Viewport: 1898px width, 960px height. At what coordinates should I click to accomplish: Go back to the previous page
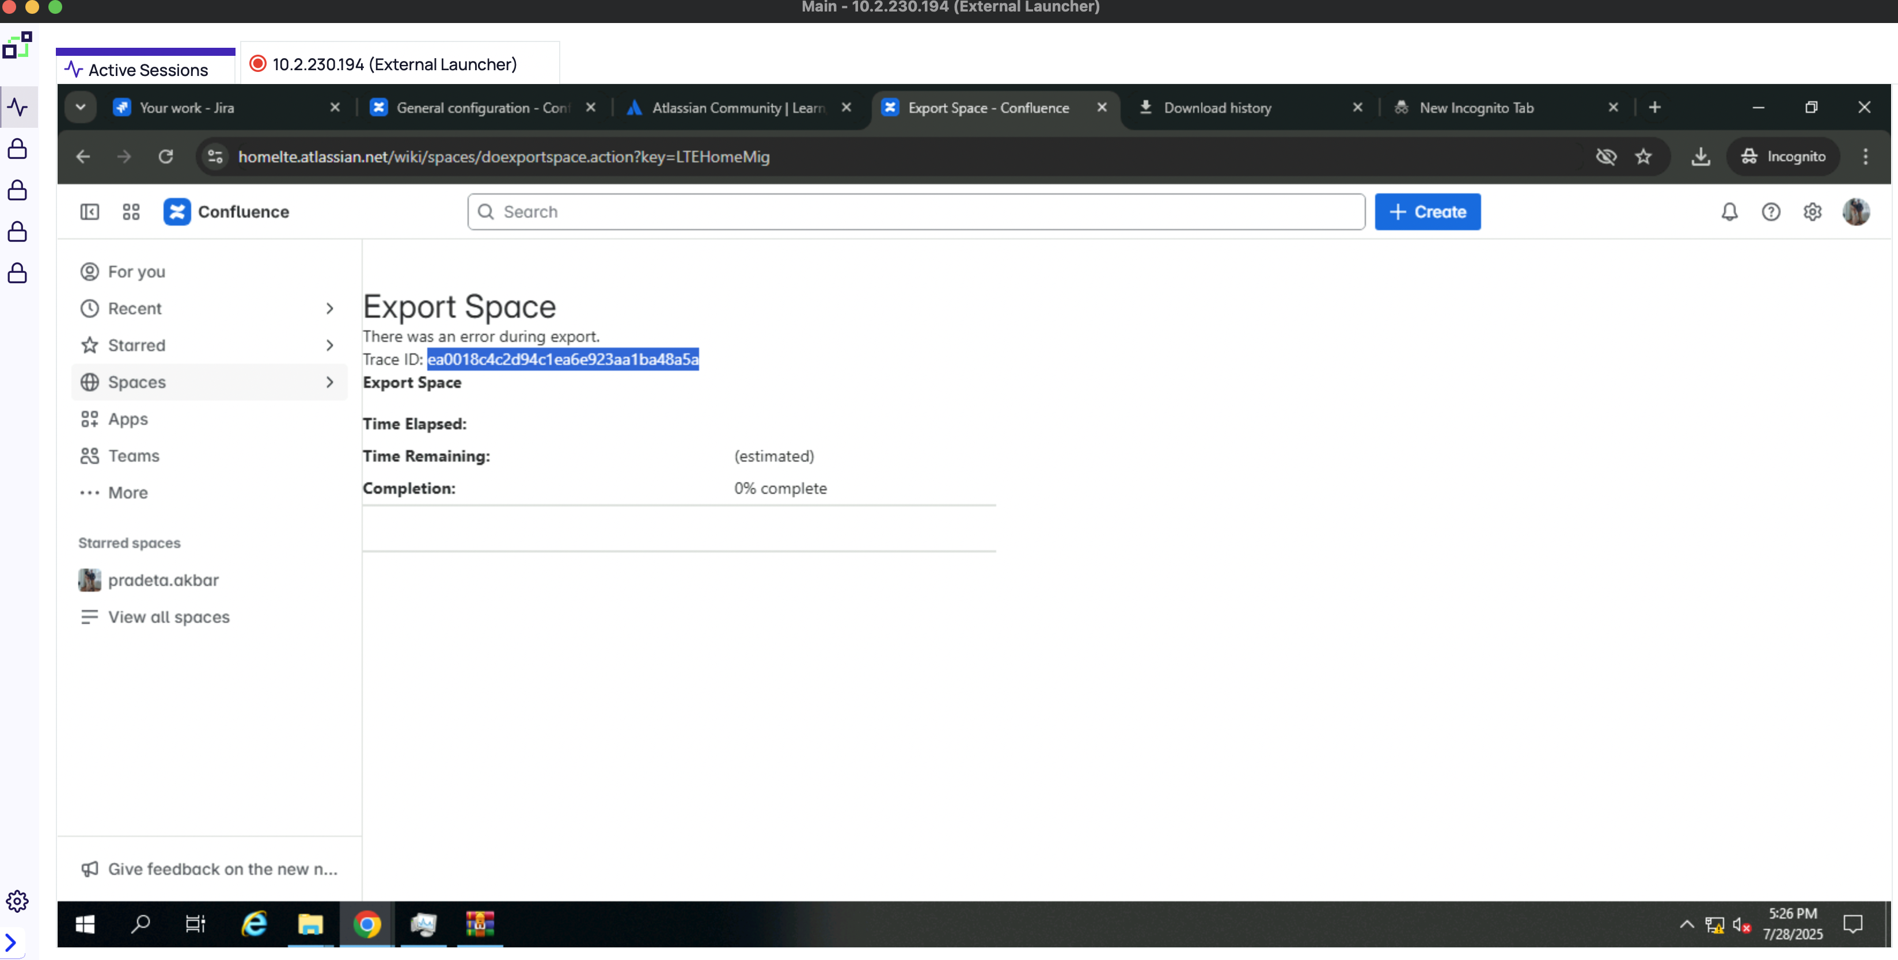point(83,156)
